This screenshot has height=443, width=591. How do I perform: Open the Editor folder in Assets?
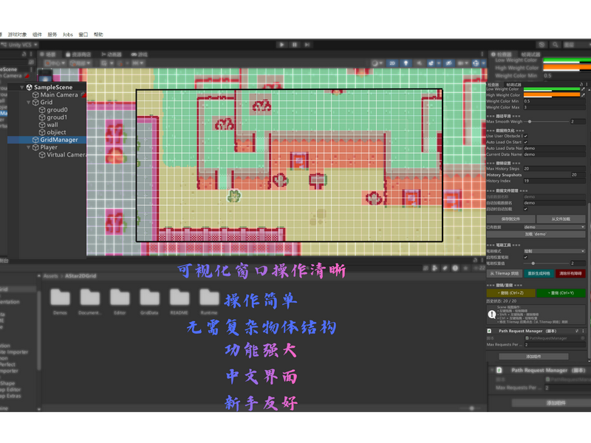(x=120, y=301)
